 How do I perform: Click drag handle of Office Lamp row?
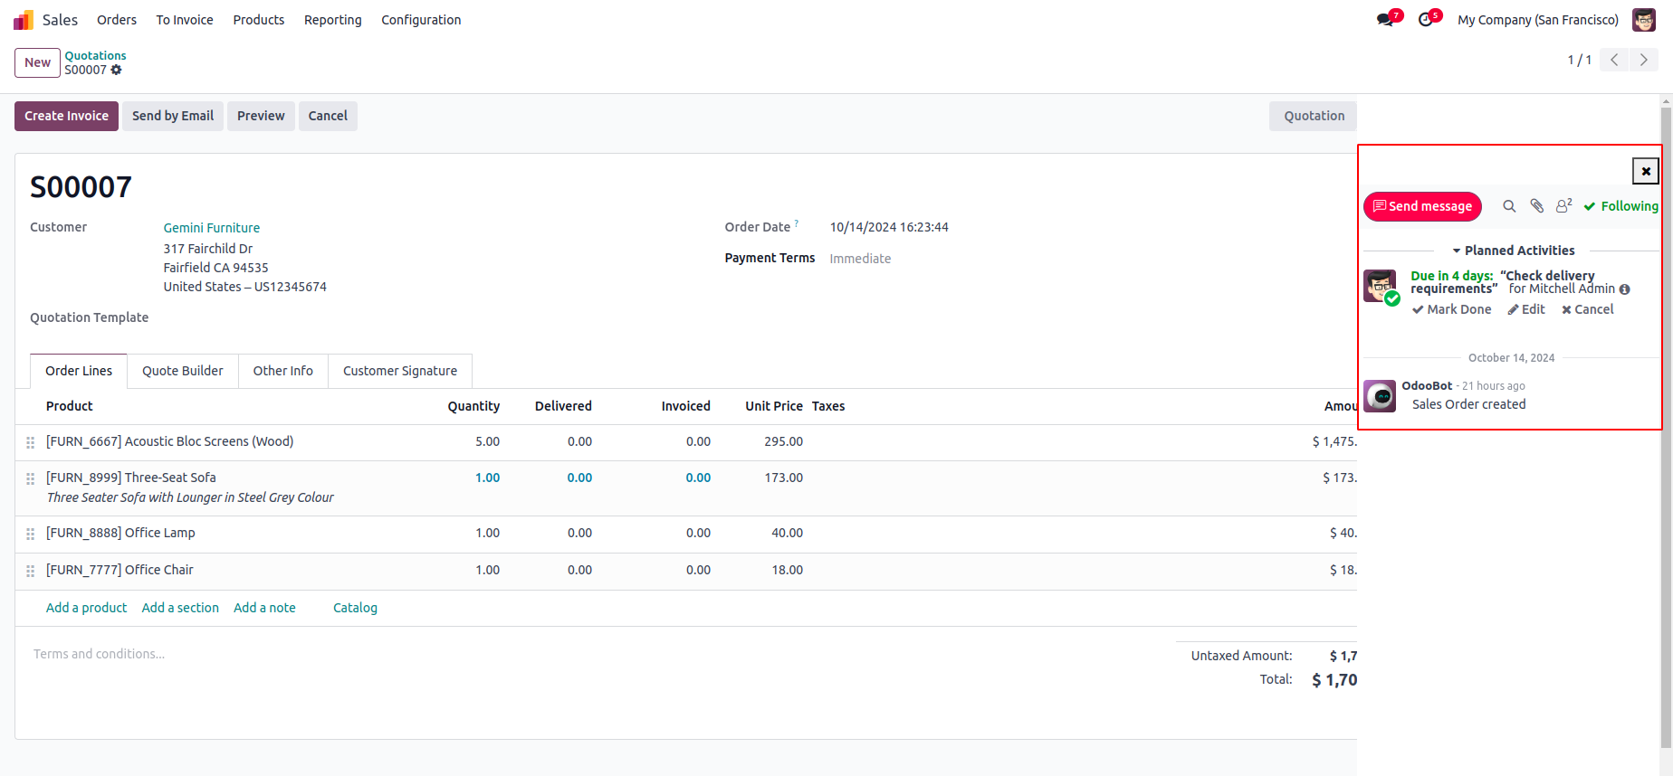[x=30, y=534]
